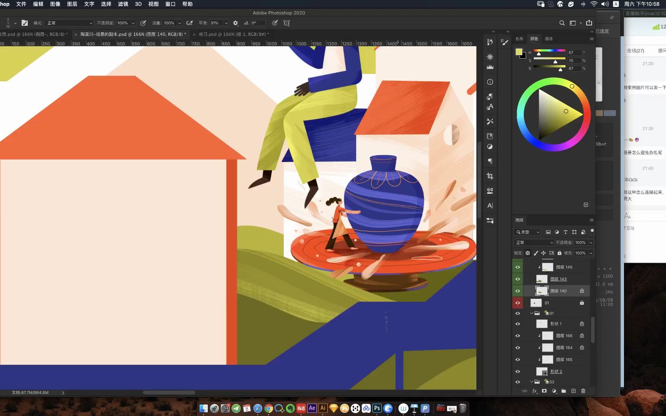Screen dimensions: 666x416
Task: Add a layer mask icon
Action: pos(544,391)
